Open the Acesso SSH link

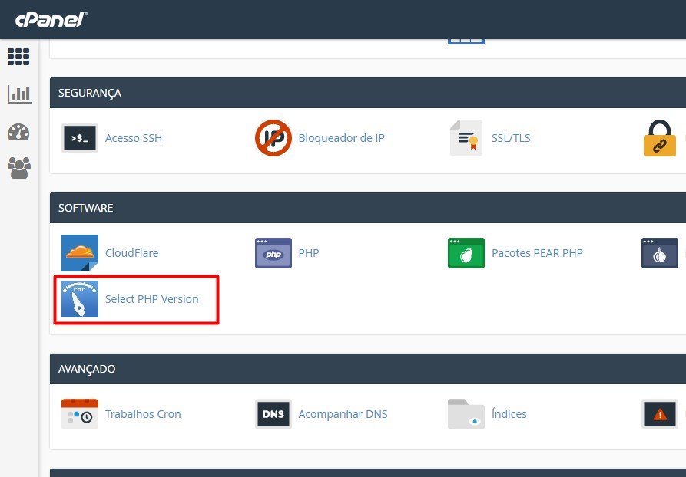[134, 138]
